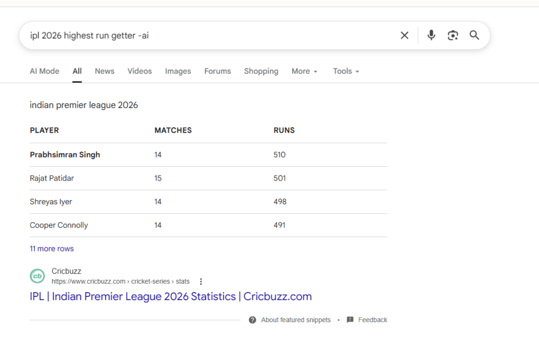Submit search with magnifying glass icon
This screenshot has height=340, width=539.
[x=474, y=35]
